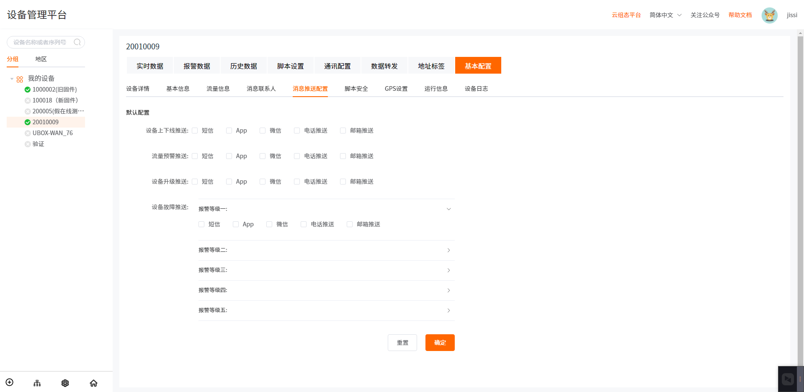Click the page vertical scrollbar
Viewport: 804px width, 392px height.
pyautogui.click(x=800, y=201)
